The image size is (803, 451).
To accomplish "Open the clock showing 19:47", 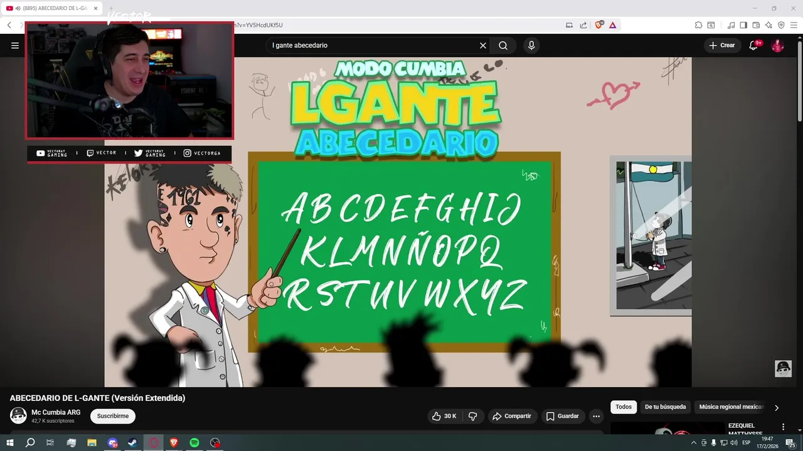I will 768,443.
